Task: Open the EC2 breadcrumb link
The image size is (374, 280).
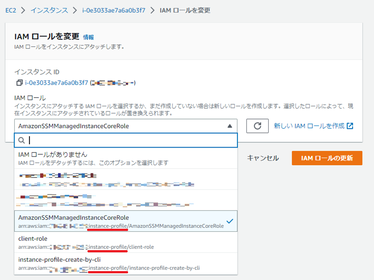Action: (11, 11)
